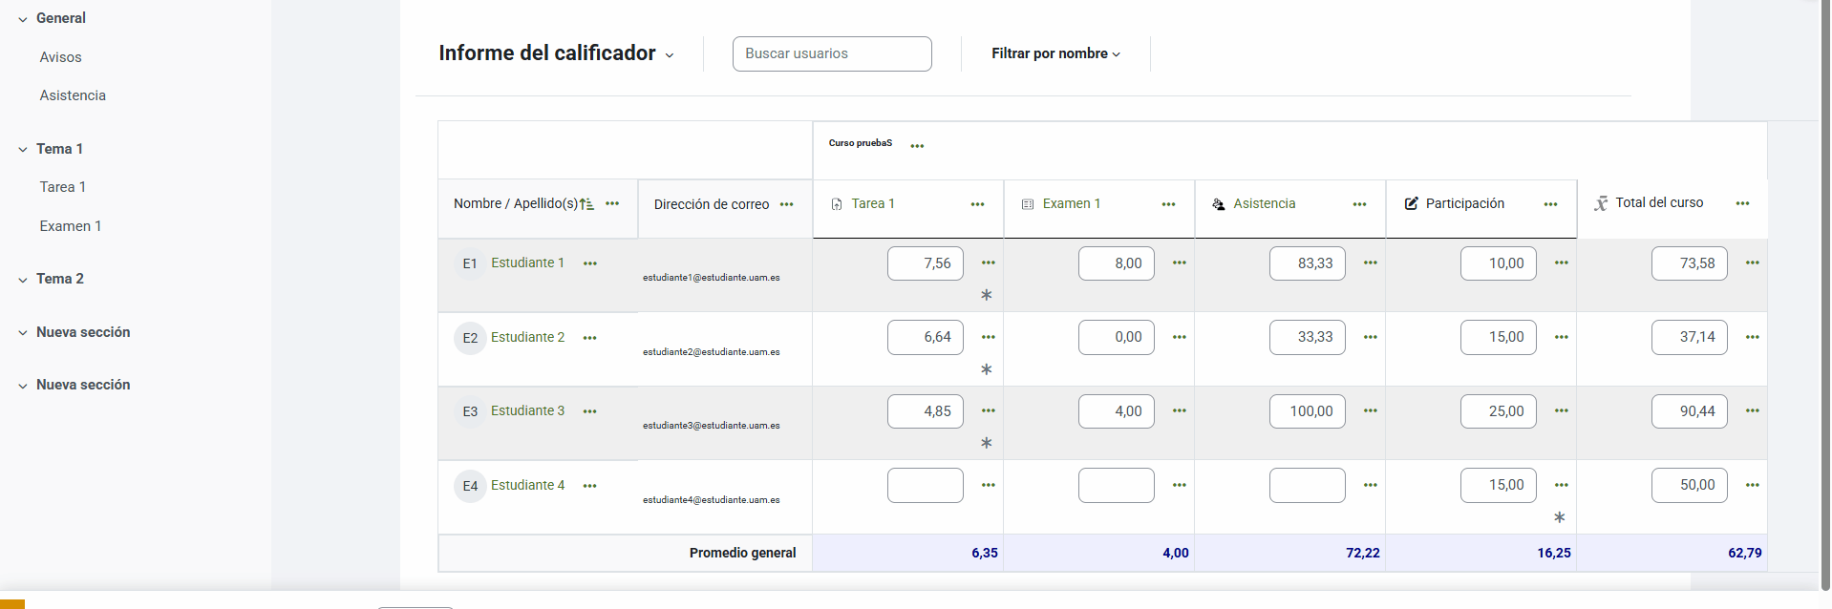Open user actions menu for Estudiante 3
The width and height of the screenshot is (1832, 609).
590,411
